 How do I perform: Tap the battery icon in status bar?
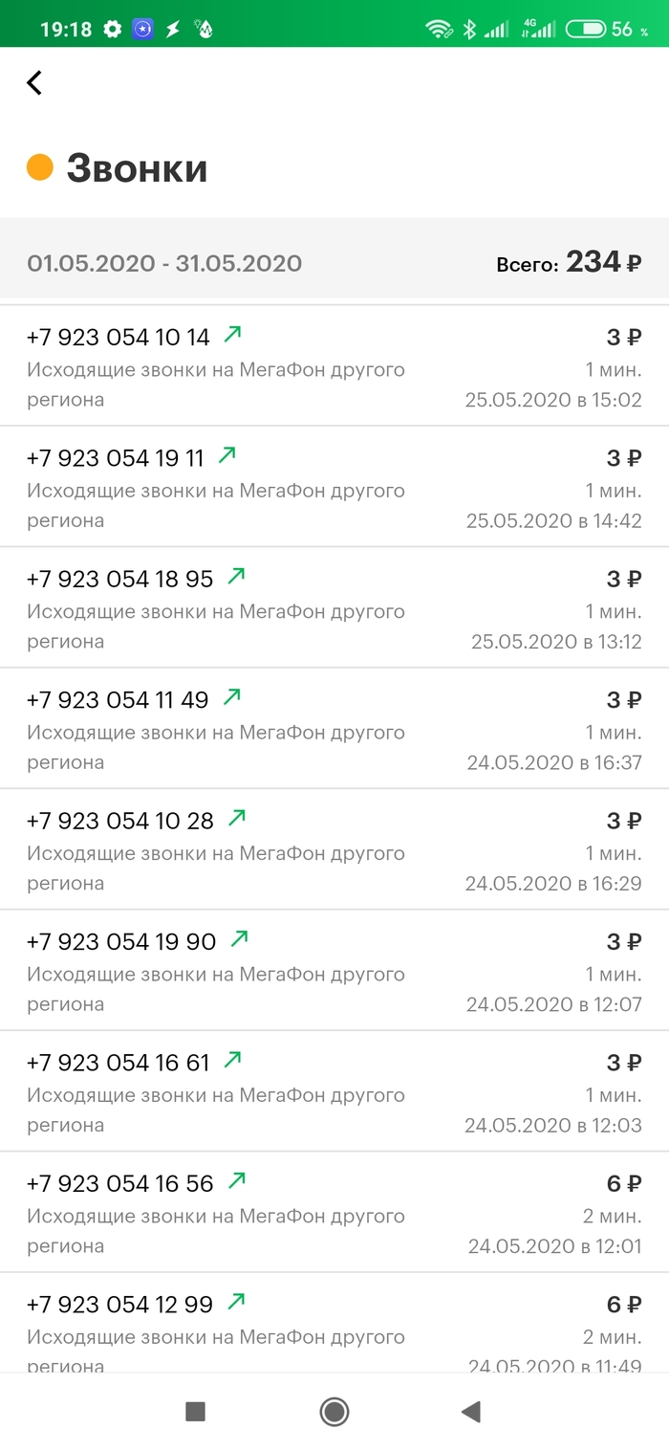(586, 29)
